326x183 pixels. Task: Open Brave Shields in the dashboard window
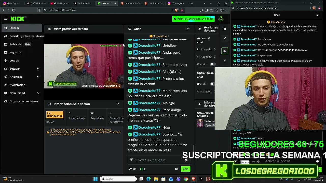coord(176,10)
